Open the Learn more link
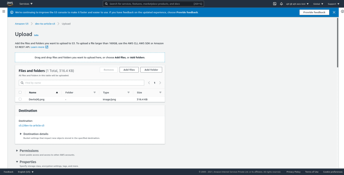Viewport: 344px width, 175px height. (x=38, y=47)
